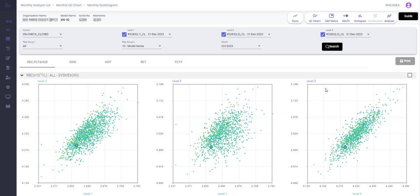The height and width of the screenshot is (196, 420).
Task: Open the gear settings icon in sidebar
Action: pos(8,87)
